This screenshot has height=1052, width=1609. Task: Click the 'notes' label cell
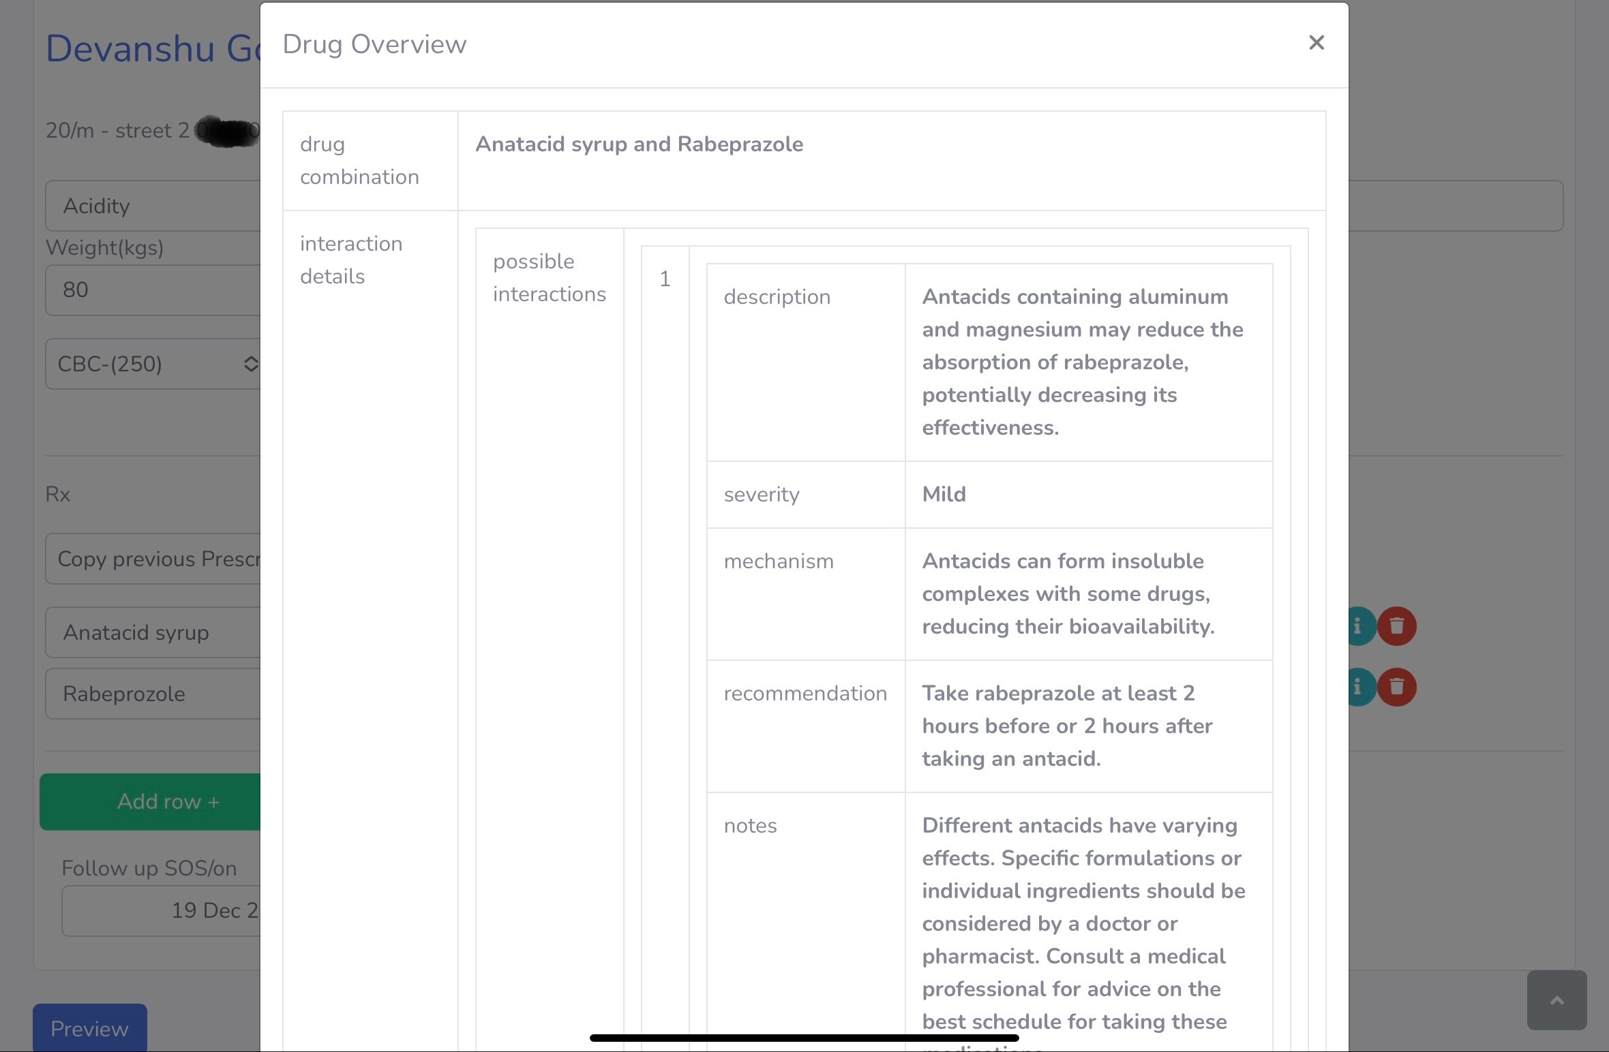point(806,922)
